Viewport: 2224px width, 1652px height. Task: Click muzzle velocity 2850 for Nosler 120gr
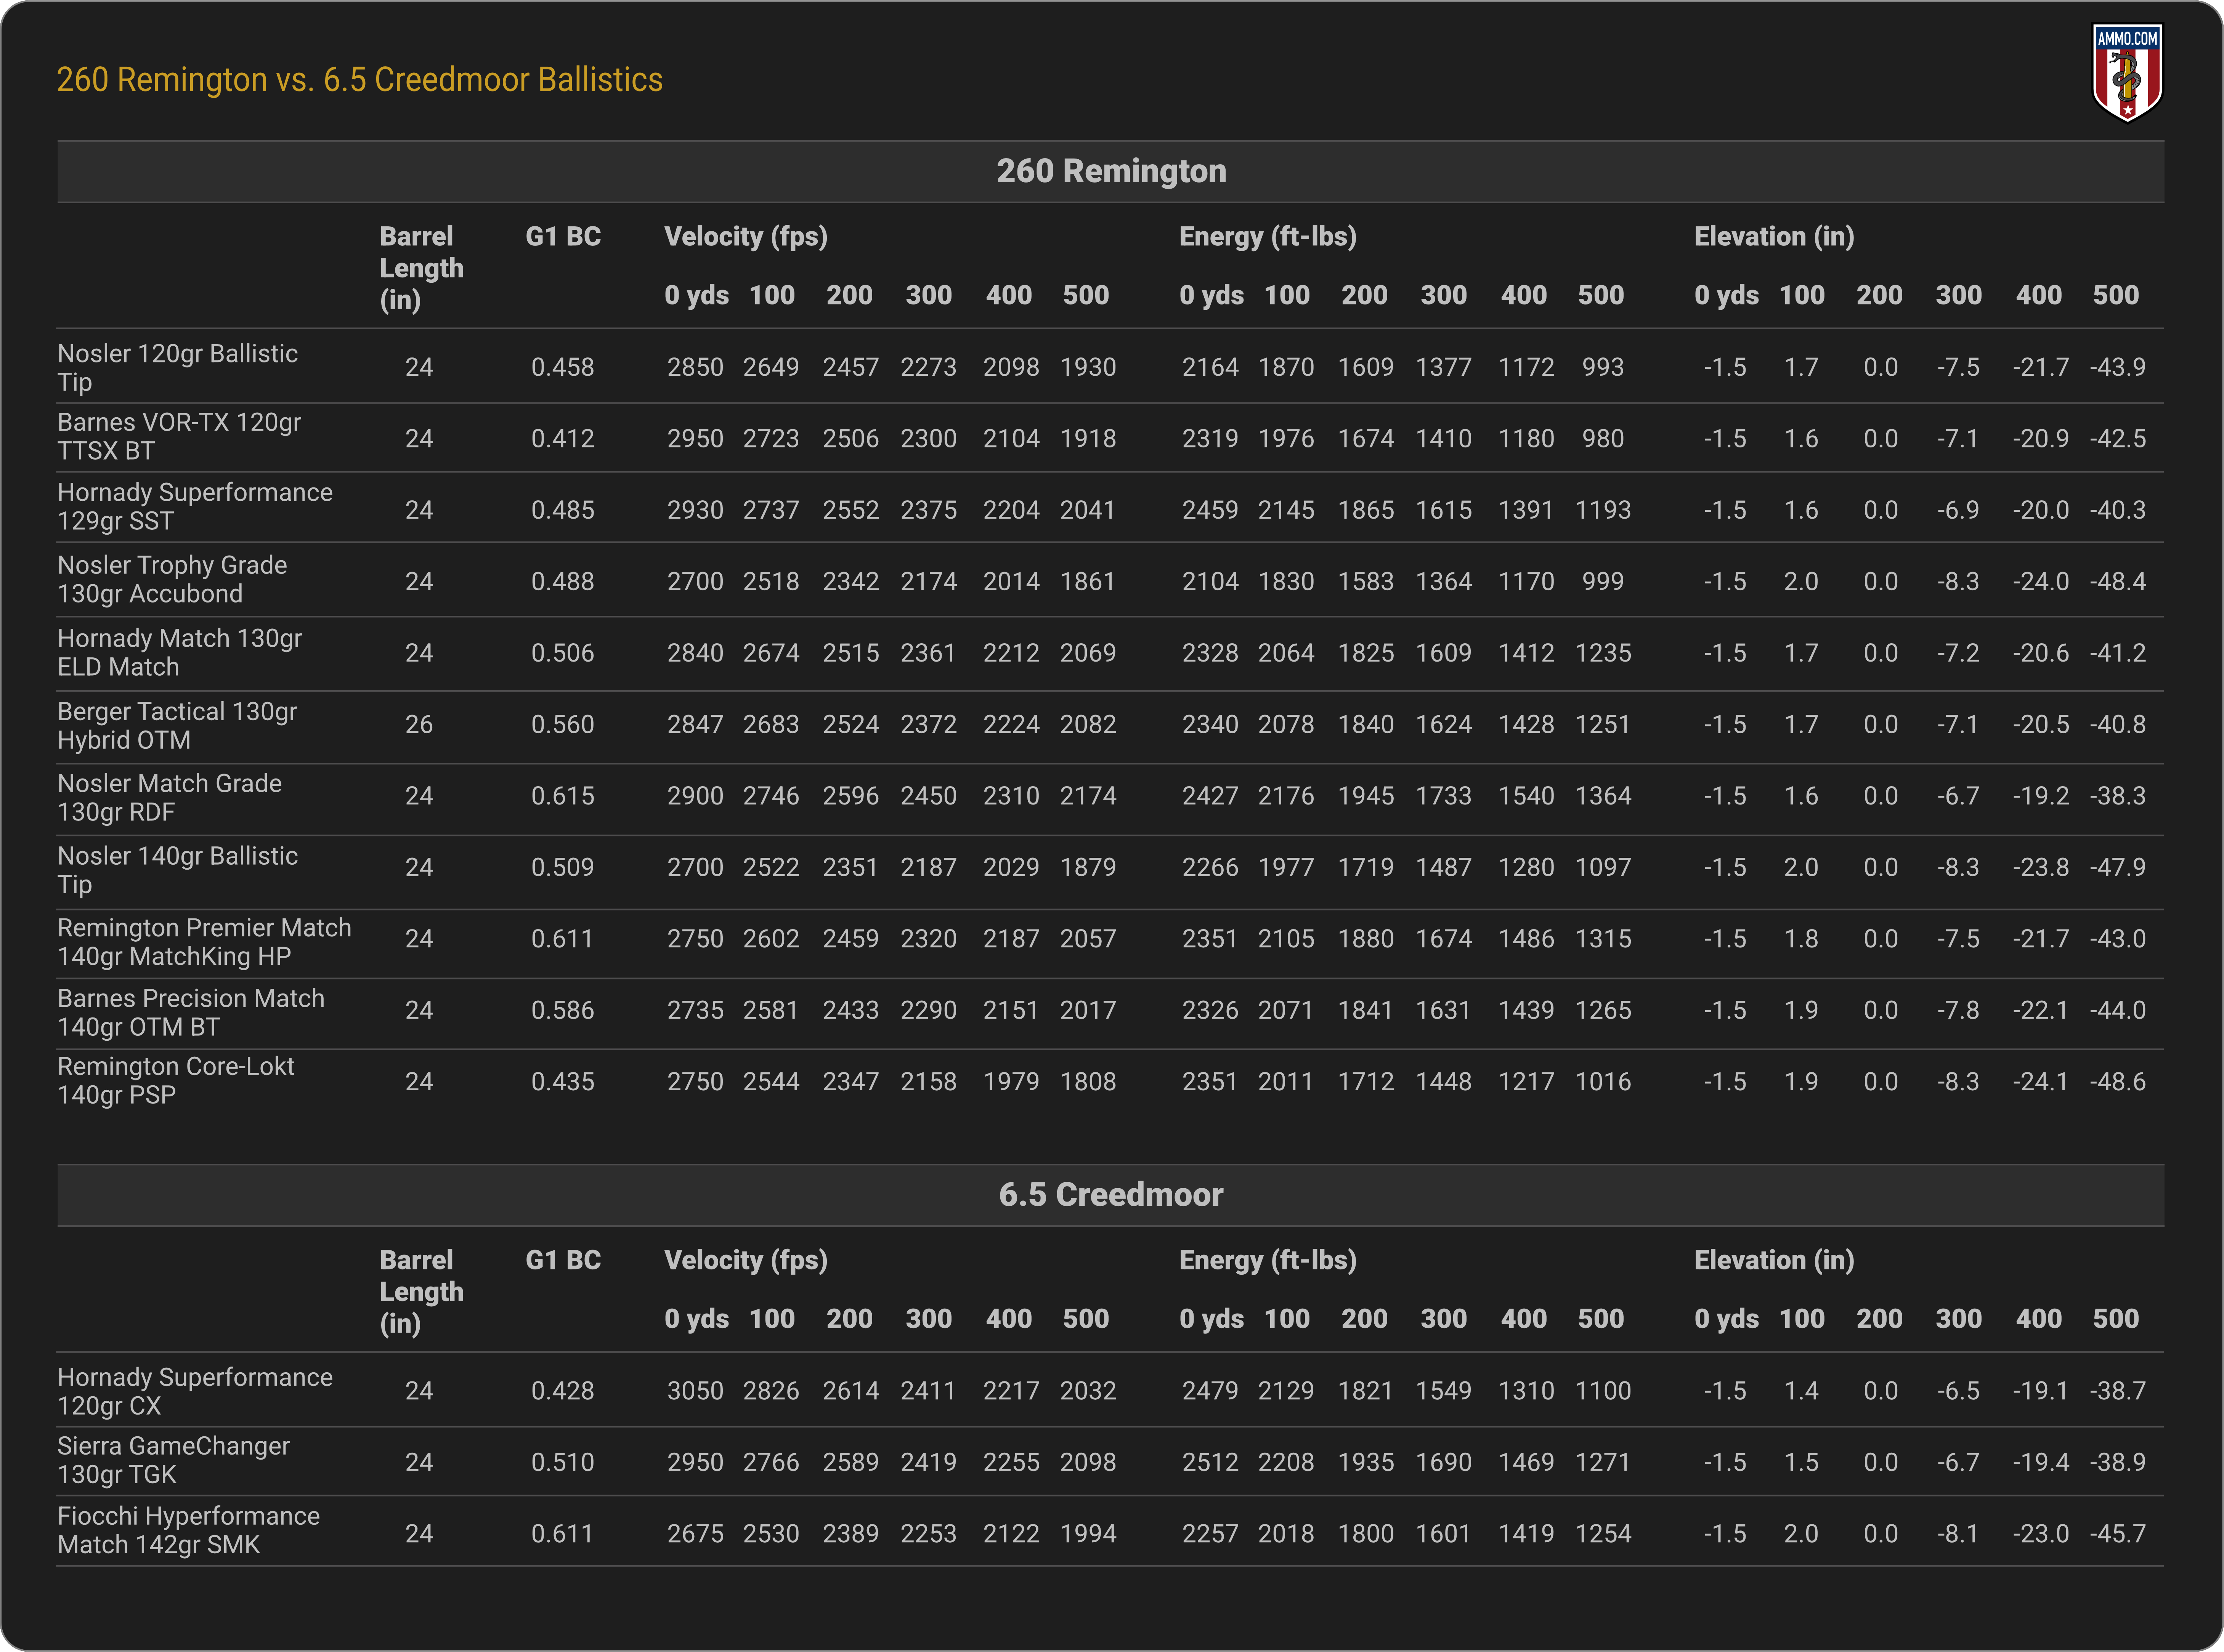point(695,368)
